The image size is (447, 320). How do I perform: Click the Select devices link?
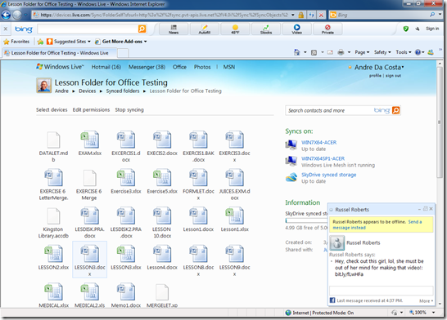click(x=52, y=109)
